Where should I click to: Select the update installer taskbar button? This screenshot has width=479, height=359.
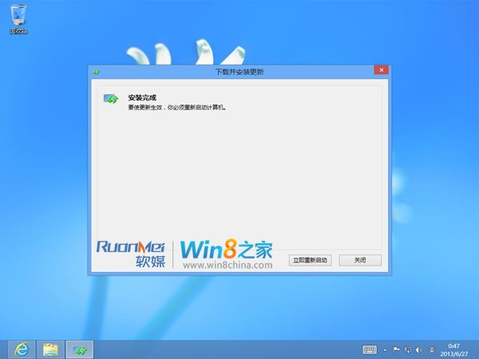tap(79, 349)
